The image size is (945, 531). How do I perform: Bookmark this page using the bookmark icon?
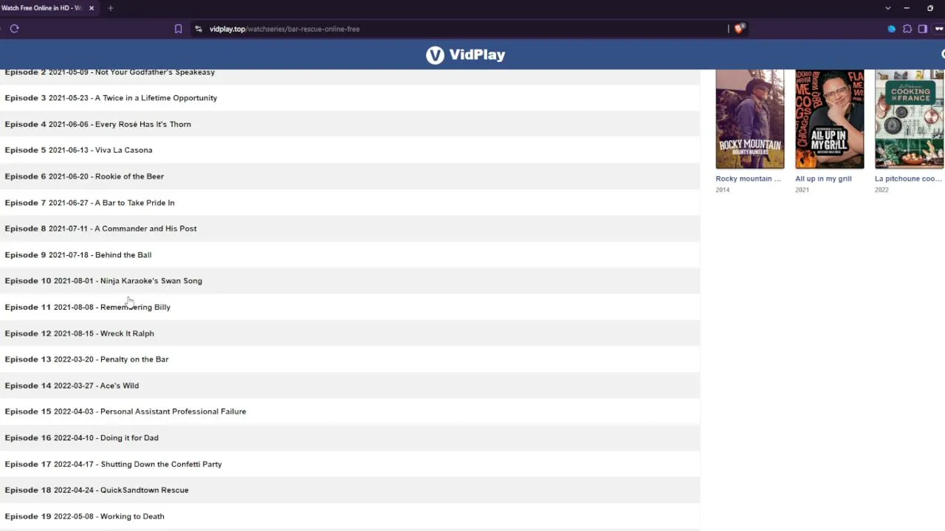(178, 29)
